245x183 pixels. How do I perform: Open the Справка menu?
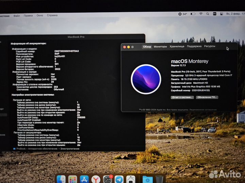pyautogui.click(x=52, y=15)
